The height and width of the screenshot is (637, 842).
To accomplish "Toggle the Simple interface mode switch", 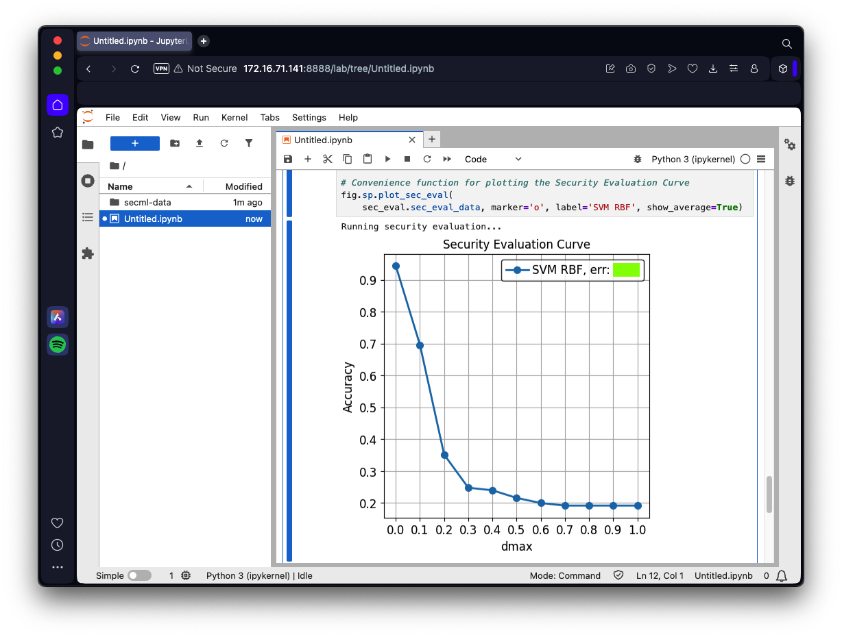I will tap(139, 576).
